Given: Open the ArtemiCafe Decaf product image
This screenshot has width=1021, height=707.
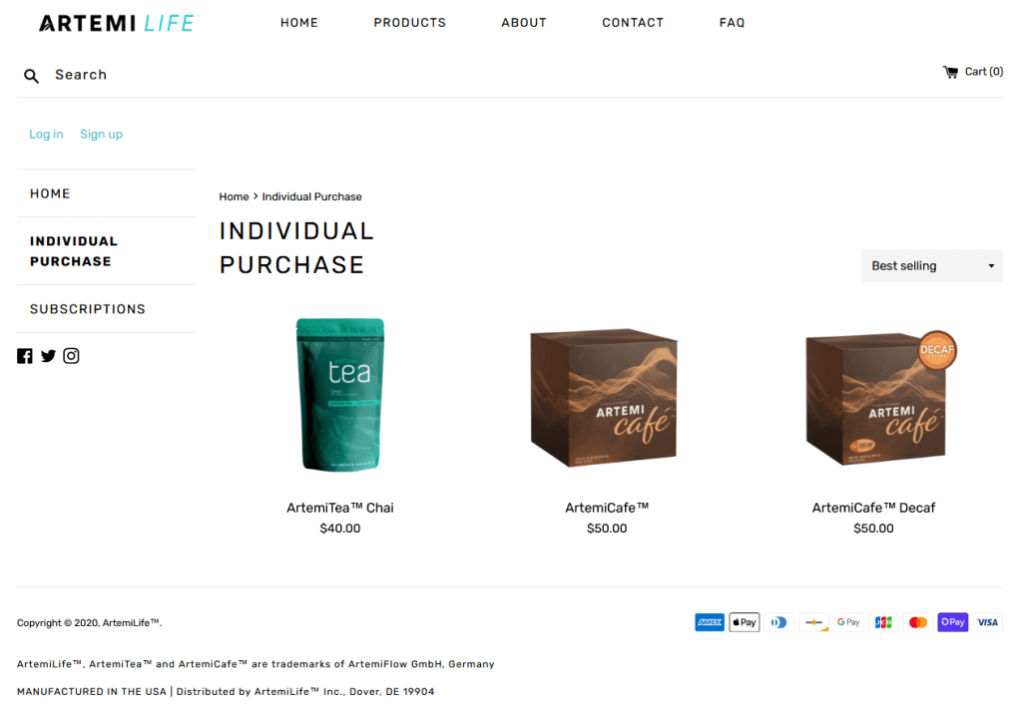Looking at the screenshot, I should [879, 397].
